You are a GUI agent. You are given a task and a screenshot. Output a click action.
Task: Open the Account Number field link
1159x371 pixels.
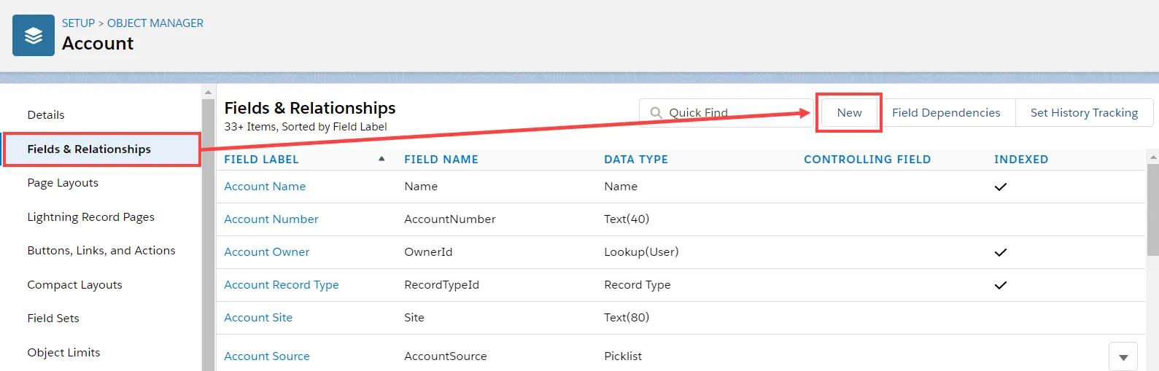point(271,219)
